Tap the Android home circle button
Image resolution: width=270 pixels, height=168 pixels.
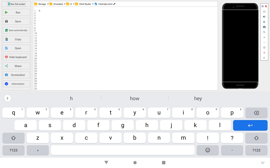(x=135, y=162)
